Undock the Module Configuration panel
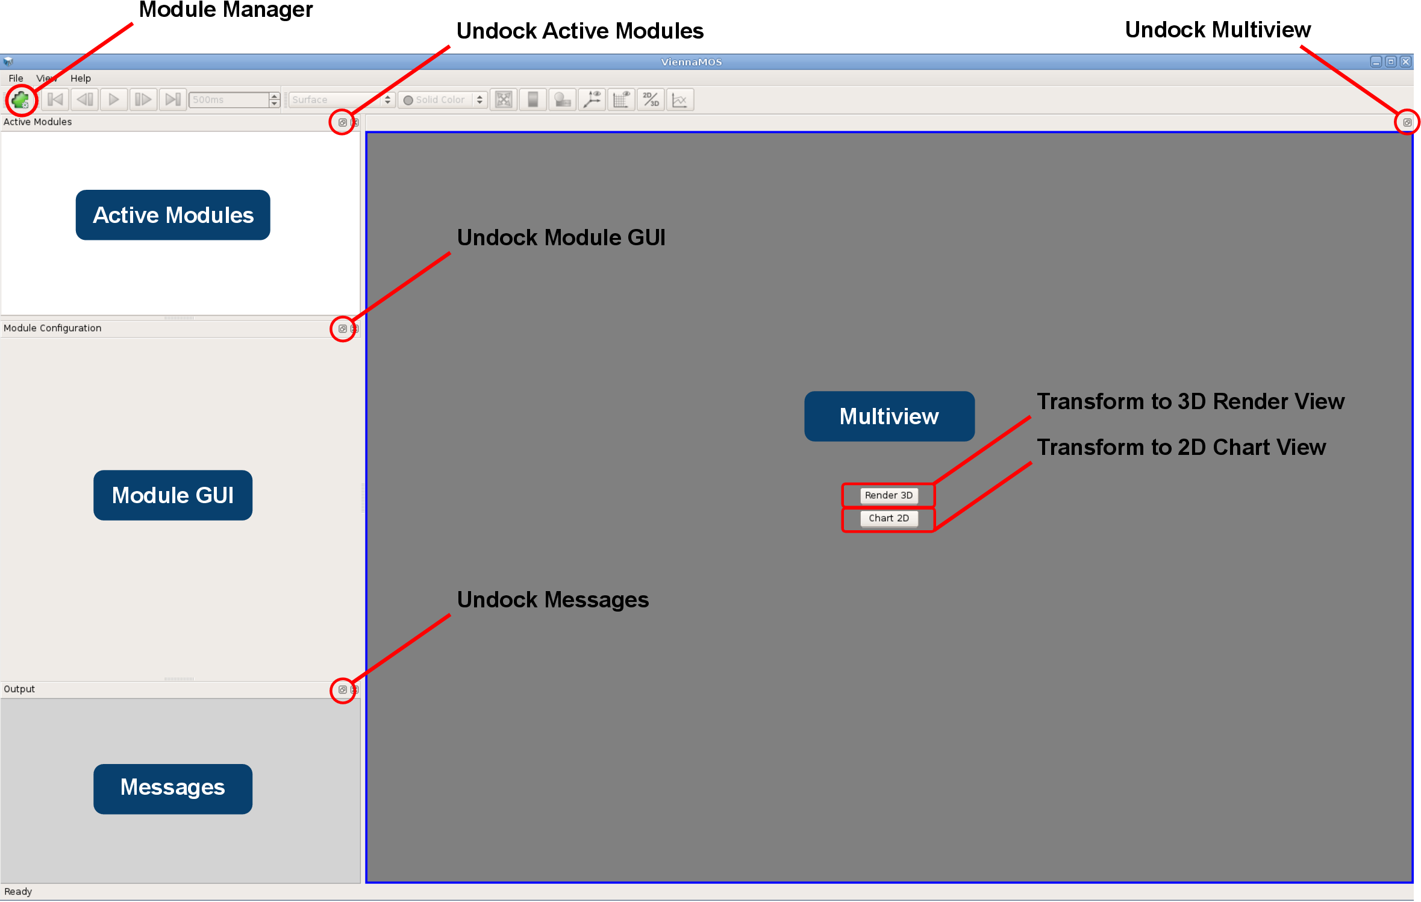1421x902 pixels. 342,329
